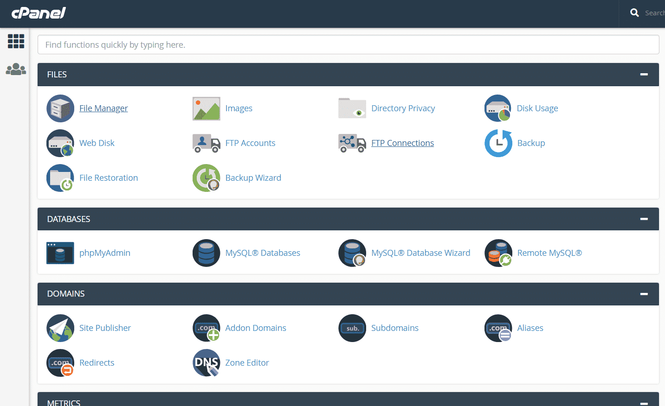Open the Zone Editor link
665x406 pixels.
click(247, 363)
